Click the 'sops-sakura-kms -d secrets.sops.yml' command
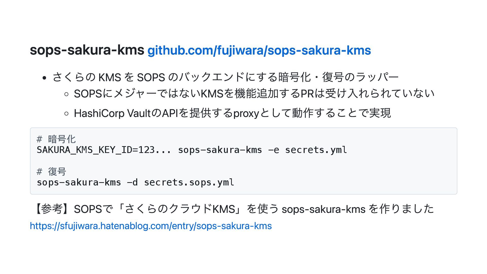 [135, 182]
